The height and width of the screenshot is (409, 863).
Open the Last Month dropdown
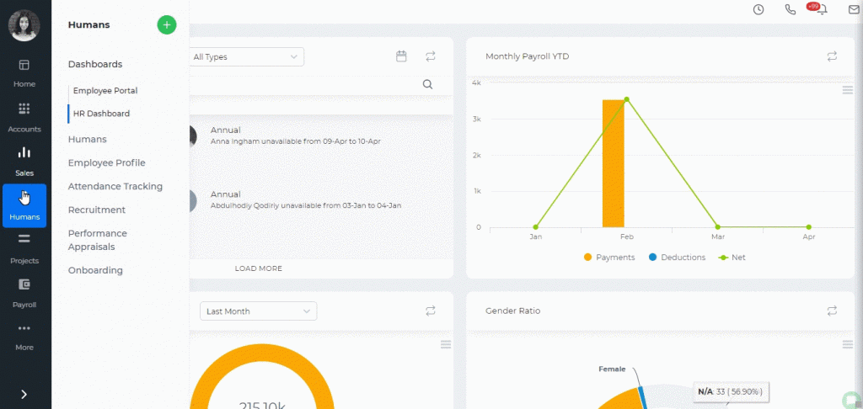point(258,311)
